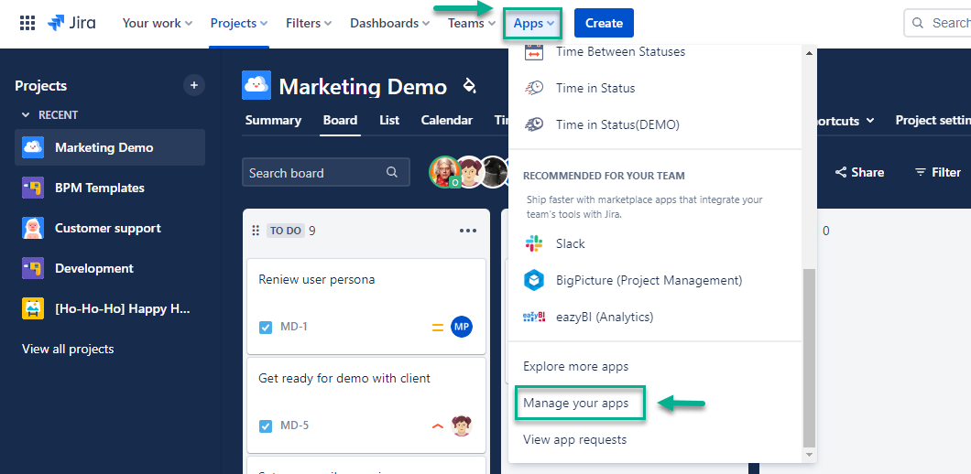Select BigPicture (Project Management) app
Viewport: 971px width, 474px height.
click(648, 280)
